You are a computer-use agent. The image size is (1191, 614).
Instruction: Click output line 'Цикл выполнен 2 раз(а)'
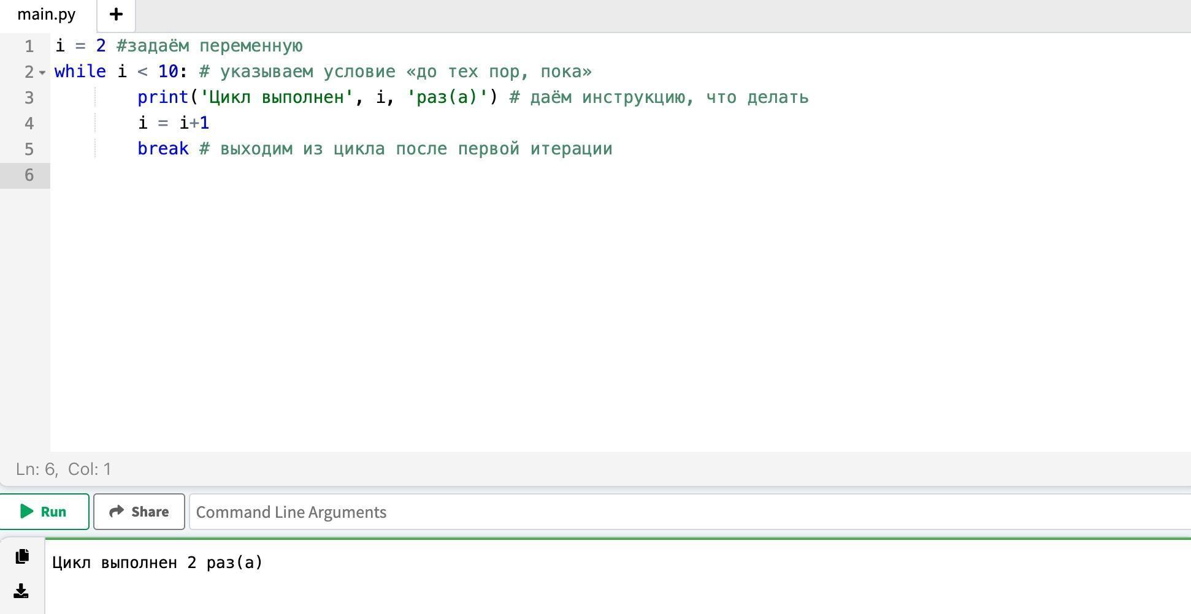[158, 563]
